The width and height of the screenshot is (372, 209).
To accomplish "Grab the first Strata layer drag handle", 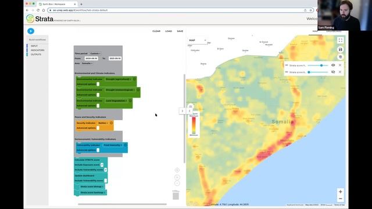I will click(x=287, y=65).
